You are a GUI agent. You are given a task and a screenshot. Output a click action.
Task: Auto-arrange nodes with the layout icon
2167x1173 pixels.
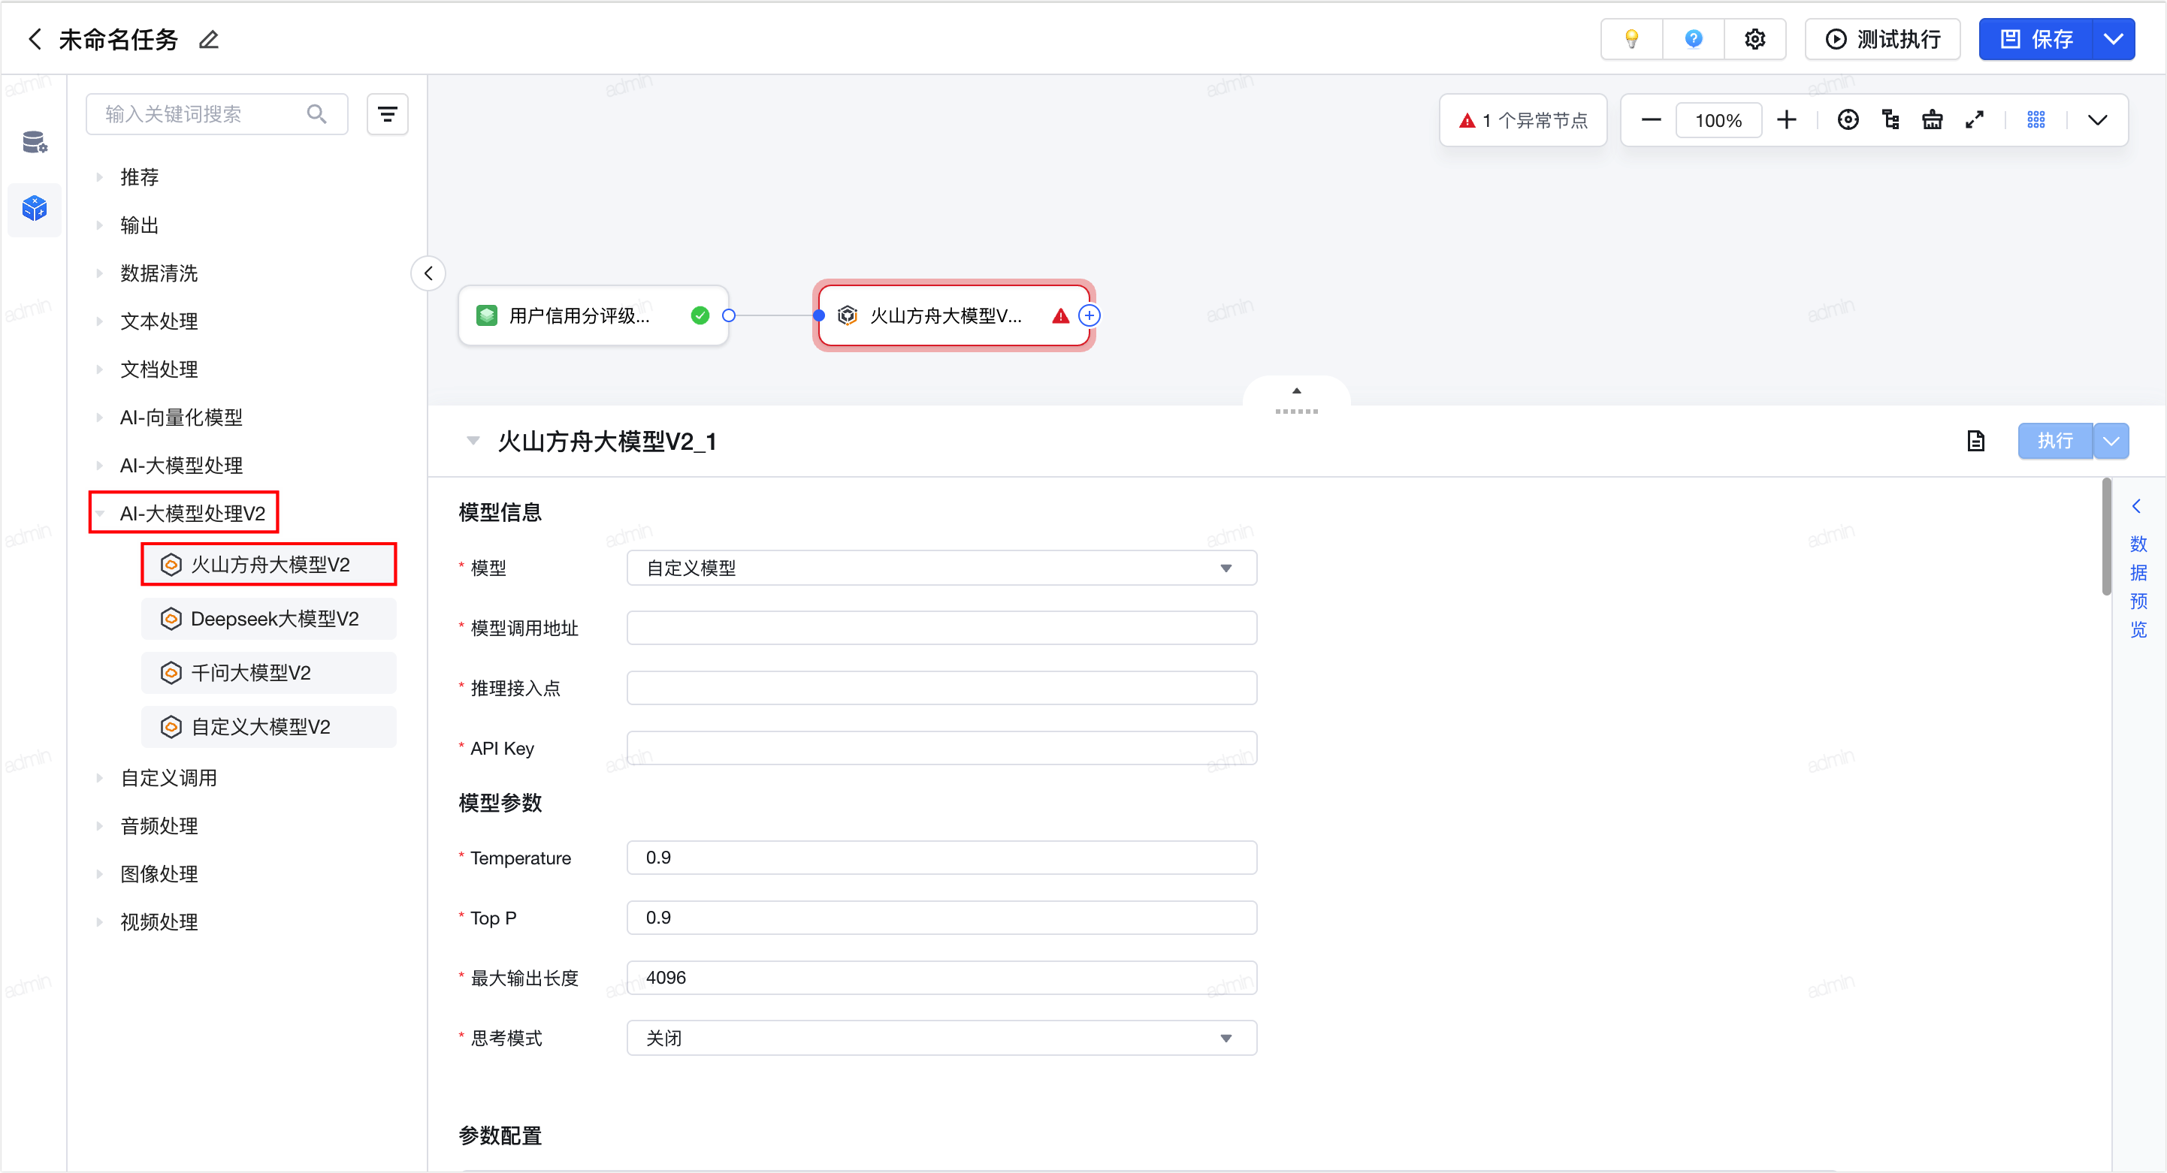point(1890,120)
